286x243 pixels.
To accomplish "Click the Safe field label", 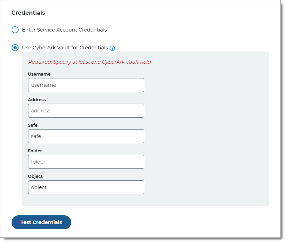I will 33,125.
